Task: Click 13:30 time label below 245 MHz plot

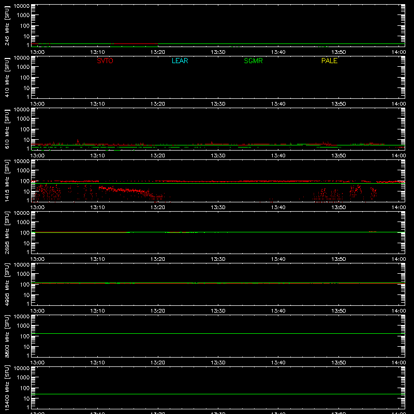Action: point(218,52)
